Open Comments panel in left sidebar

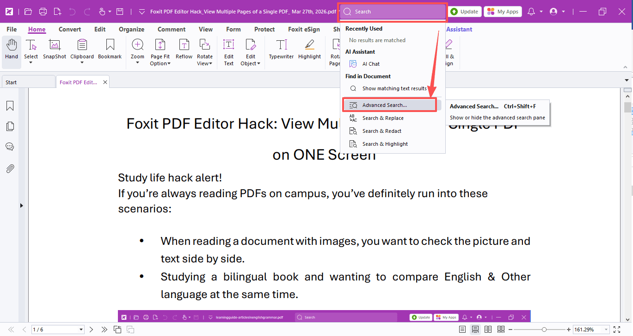pos(10,147)
